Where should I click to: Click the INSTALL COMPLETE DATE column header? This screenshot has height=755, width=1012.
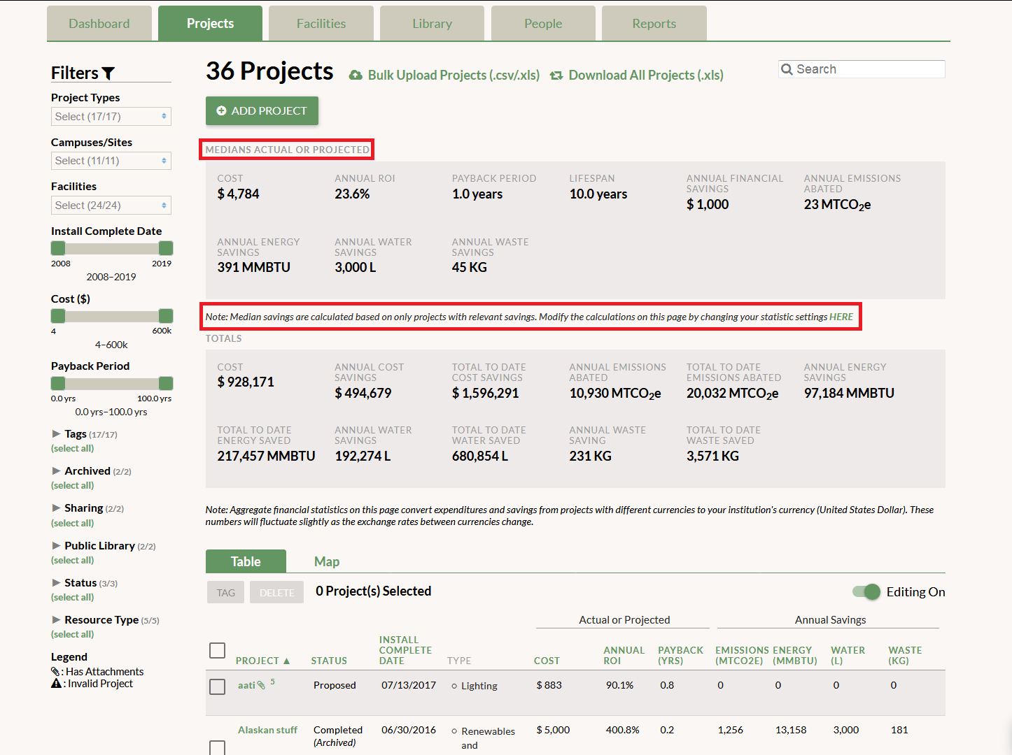point(405,650)
